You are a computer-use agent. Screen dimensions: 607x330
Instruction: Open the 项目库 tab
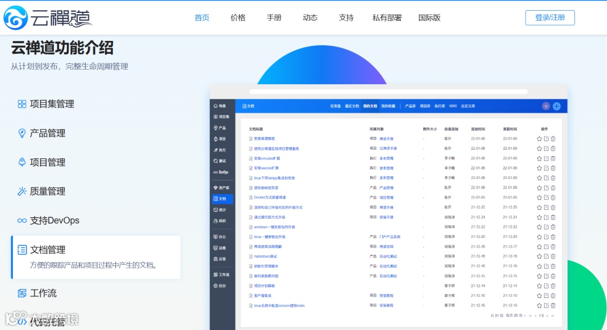425,106
